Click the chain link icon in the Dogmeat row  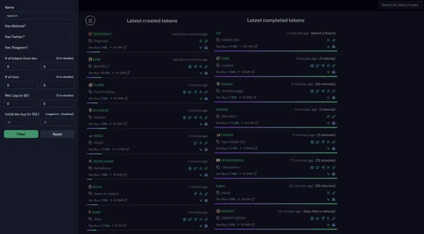click(x=206, y=41)
